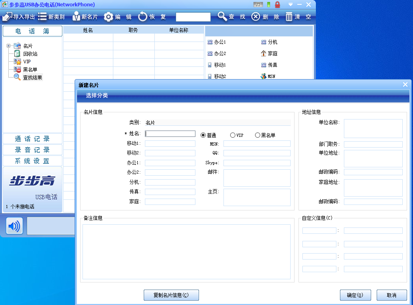This screenshot has height=305, width=413.
Task: Switch to the 通话记录 panel
Action: [x=32, y=139]
